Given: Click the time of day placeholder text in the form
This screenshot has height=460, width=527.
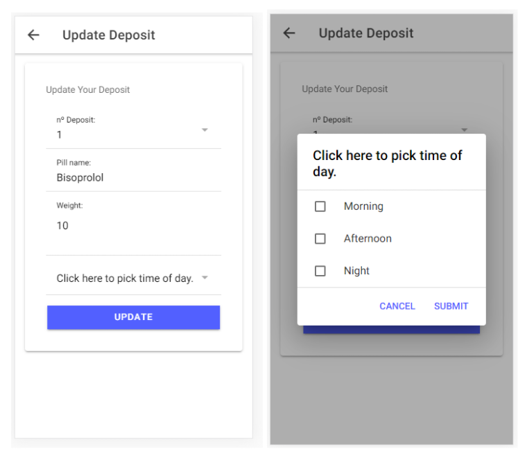Looking at the screenshot, I should coord(125,278).
